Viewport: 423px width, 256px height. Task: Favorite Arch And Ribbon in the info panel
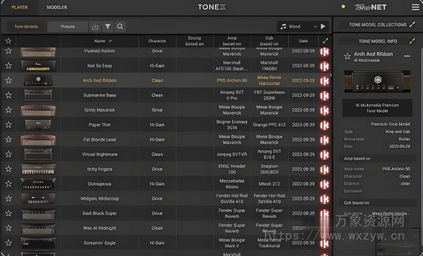[x=347, y=56]
